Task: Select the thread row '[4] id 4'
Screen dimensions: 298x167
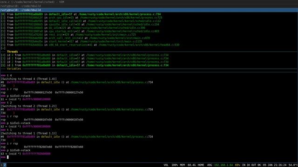Action: click(85, 55)
